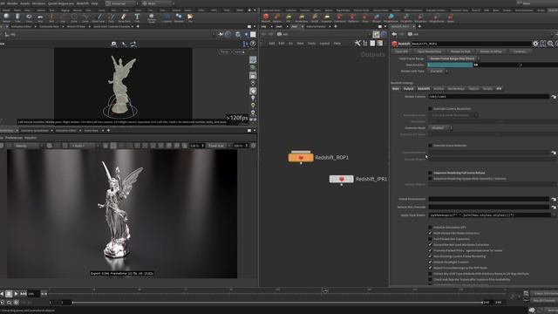Toggle Sequence Rendering Update Mesh Geometry checkbox
Image resolution: width=558 pixels, height=314 pixels.
pos(430,178)
